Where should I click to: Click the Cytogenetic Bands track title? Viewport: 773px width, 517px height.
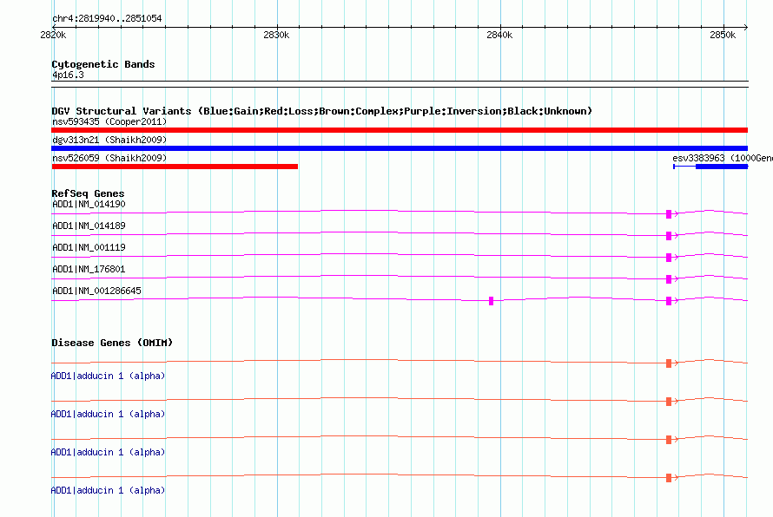pyautogui.click(x=103, y=64)
